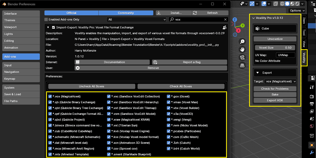Click the community users icon on the Voxility Pro add-on header
Screen dimensions: 316x158
[x=225, y=27]
